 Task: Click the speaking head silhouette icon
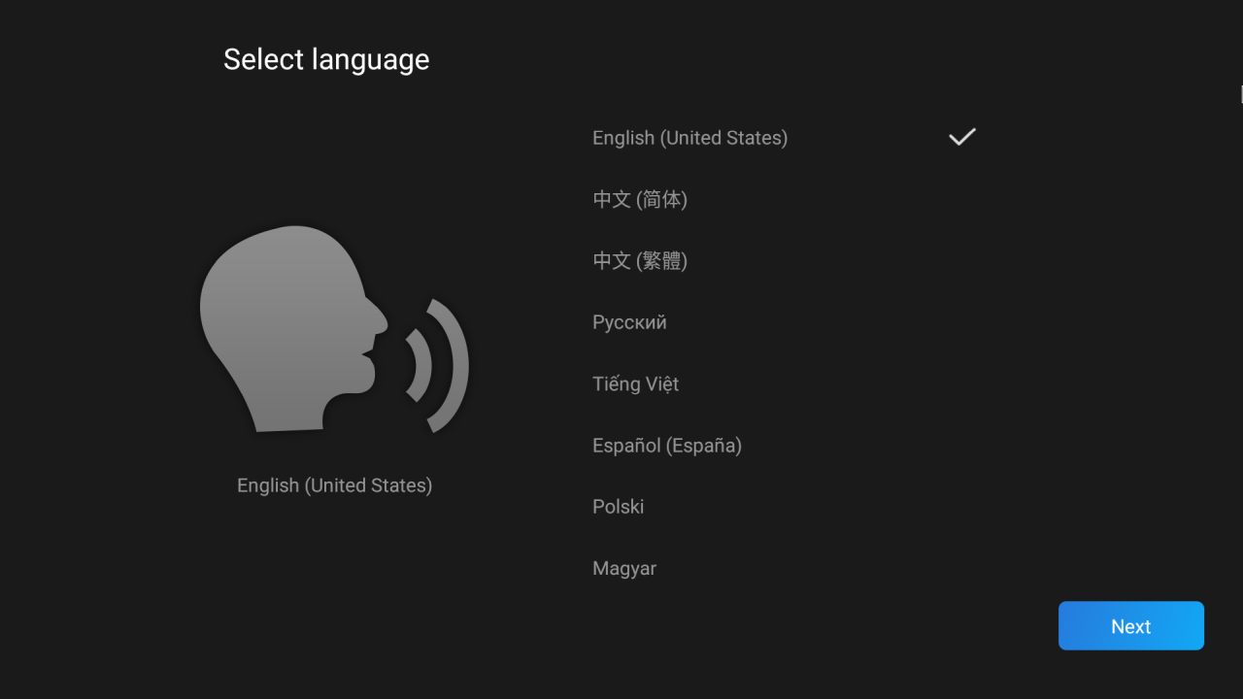[291, 330]
